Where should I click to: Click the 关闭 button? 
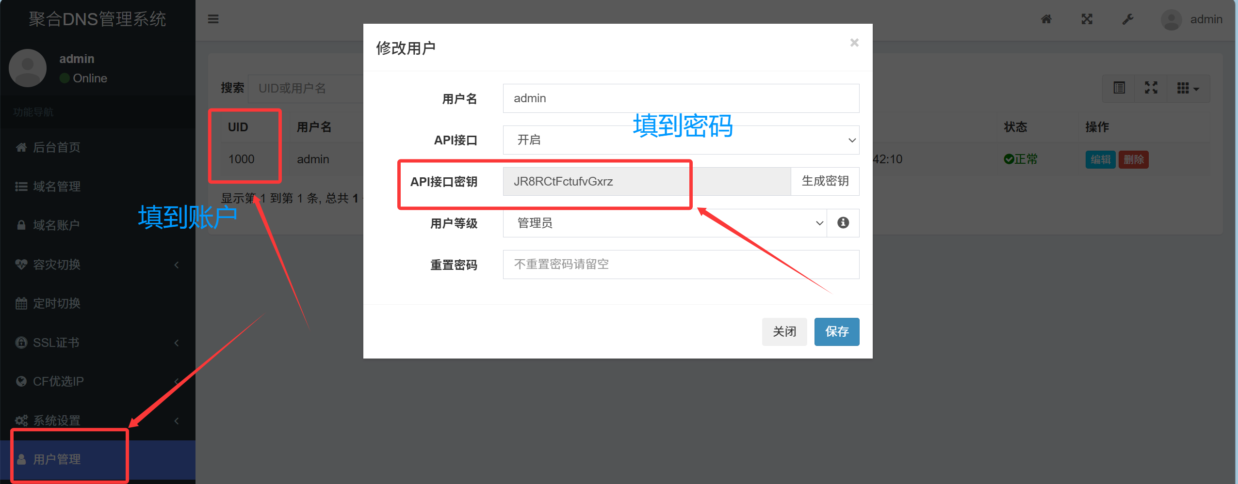pyautogui.click(x=784, y=332)
